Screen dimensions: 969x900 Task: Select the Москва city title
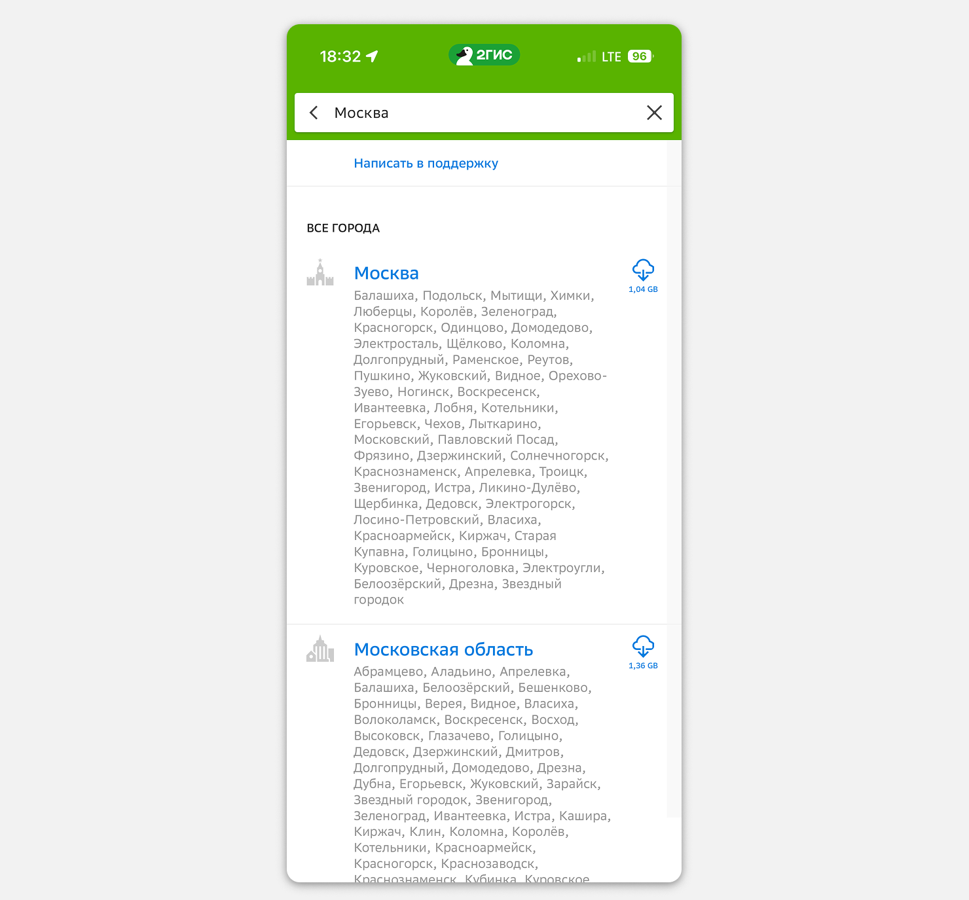coord(386,273)
